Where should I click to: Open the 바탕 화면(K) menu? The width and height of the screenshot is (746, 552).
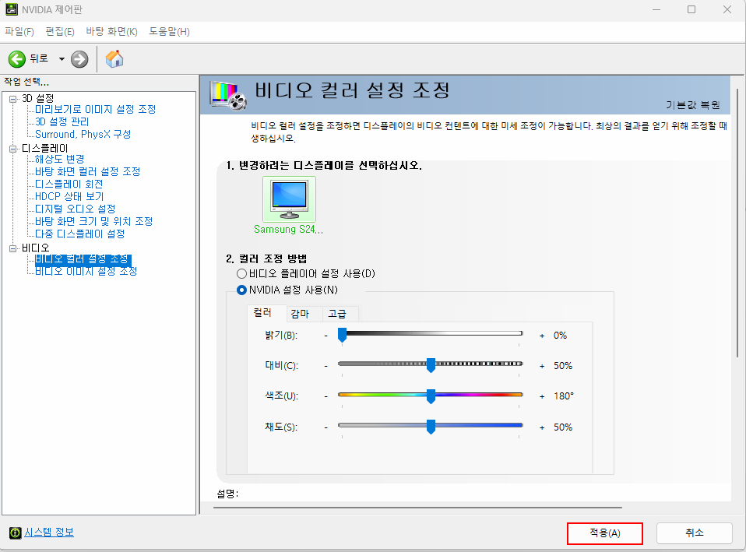pyautogui.click(x=112, y=31)
